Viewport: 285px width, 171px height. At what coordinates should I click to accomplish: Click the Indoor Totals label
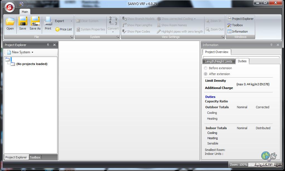click(216, 128)
